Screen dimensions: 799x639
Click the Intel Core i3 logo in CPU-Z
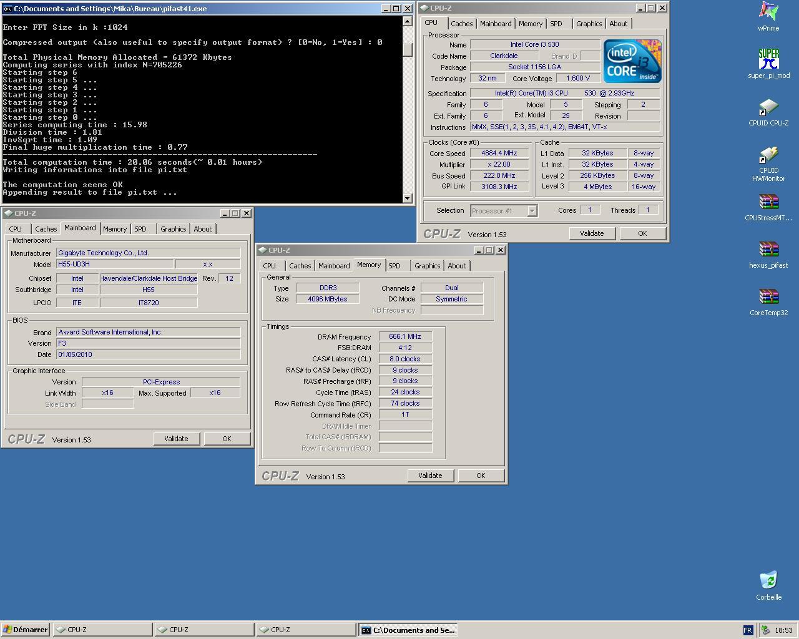(632, 61)
